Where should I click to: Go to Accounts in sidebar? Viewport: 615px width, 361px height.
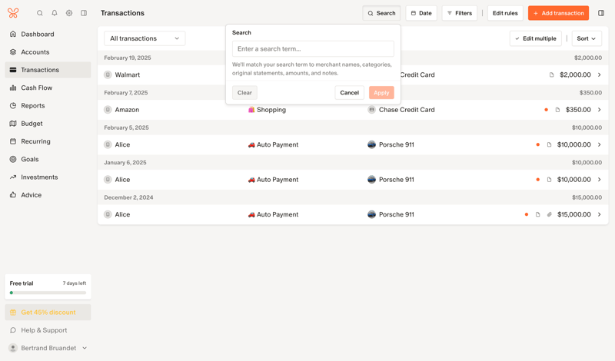point(48,51)
